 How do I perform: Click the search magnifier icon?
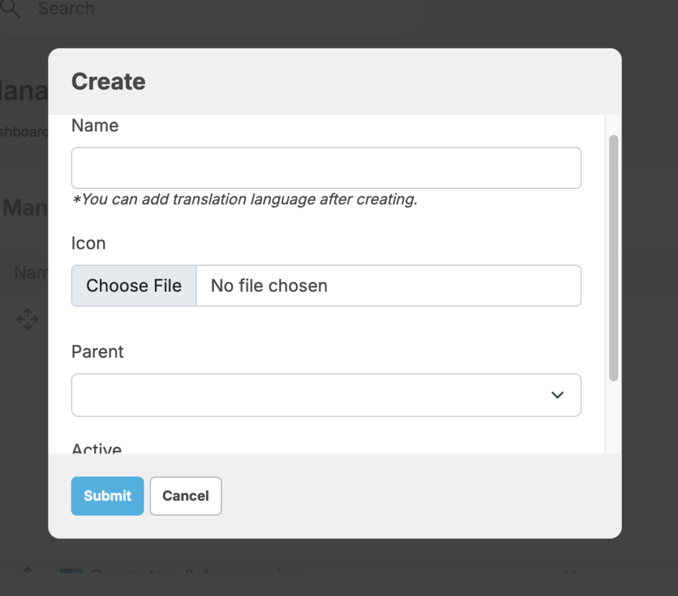coord(11,9)
